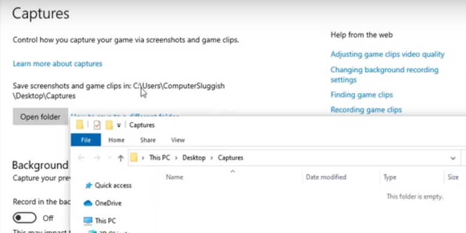
Task: Select Quick access in navigation pane
Action: (x=113, y=185)
